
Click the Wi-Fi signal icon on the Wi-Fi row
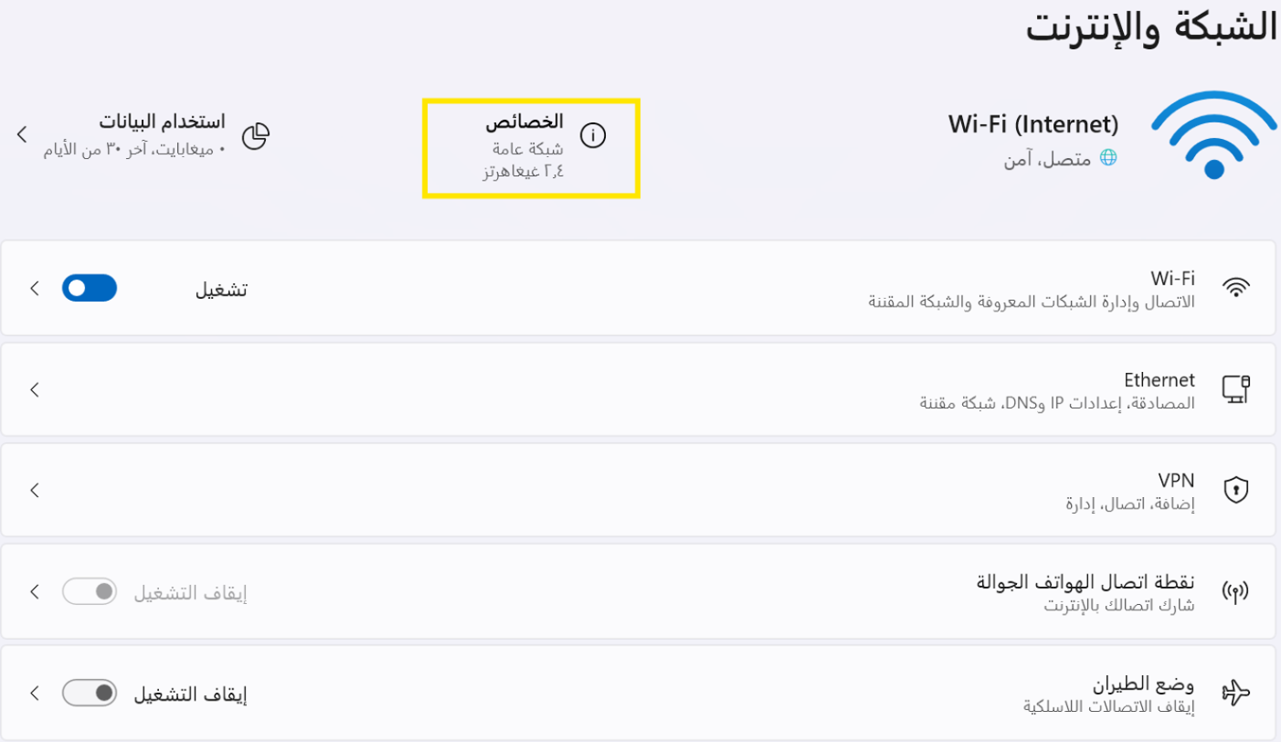pos(1238,285)
